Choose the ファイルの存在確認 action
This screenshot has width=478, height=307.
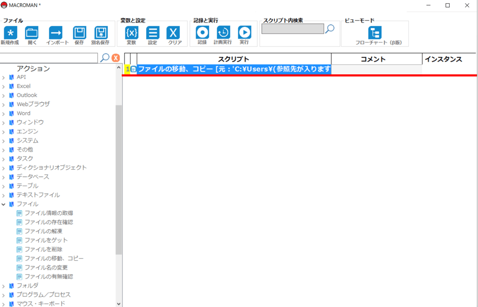coord(49,222)
